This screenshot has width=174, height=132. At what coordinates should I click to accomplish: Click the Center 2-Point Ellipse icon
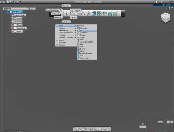(79, 42)
